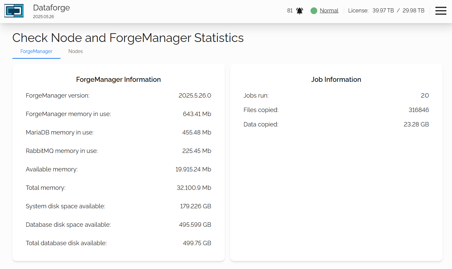Click the MariaDB memory in use label
This screenshot has height=269, width=452.
[x=59, y=132]
